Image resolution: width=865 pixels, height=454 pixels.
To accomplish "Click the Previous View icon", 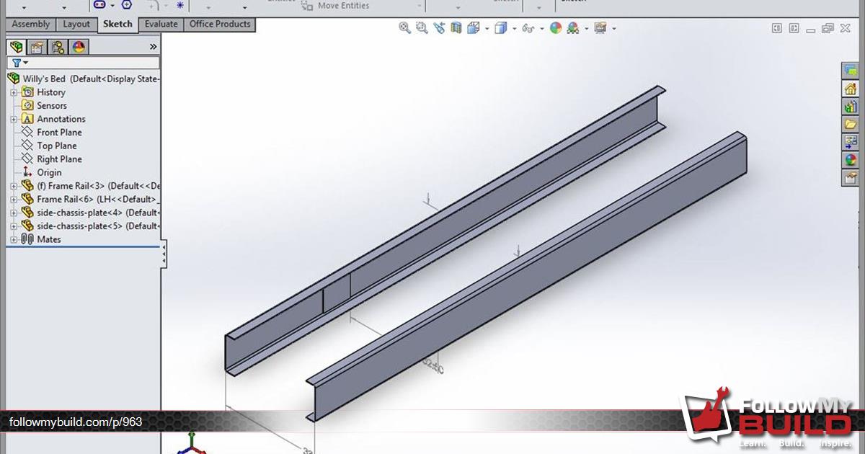I will [439, 28].
